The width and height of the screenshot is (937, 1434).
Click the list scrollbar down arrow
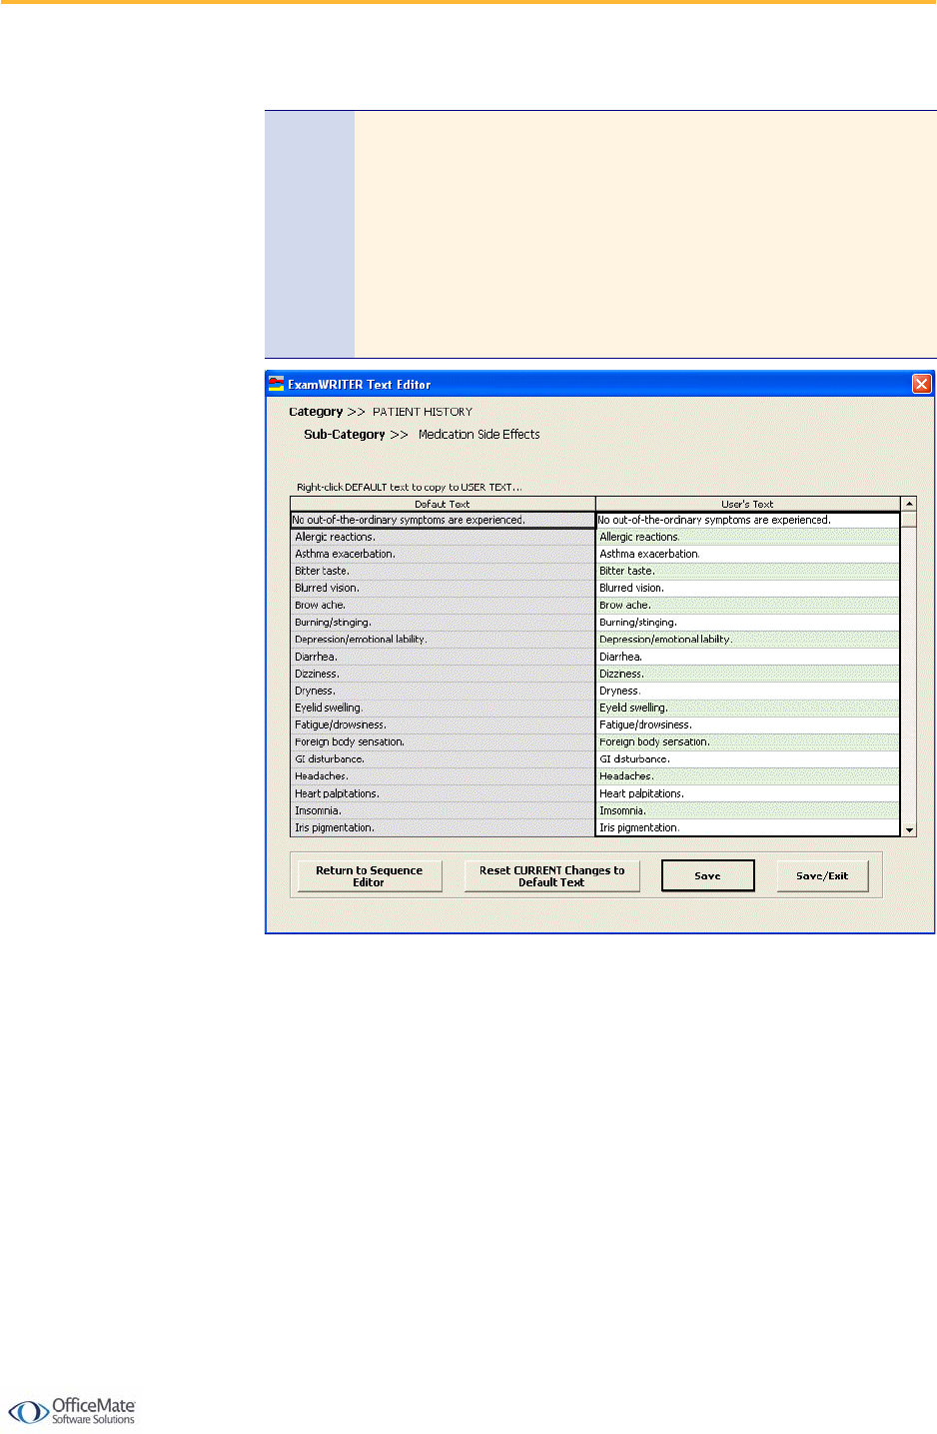click(x=909, y=829)
